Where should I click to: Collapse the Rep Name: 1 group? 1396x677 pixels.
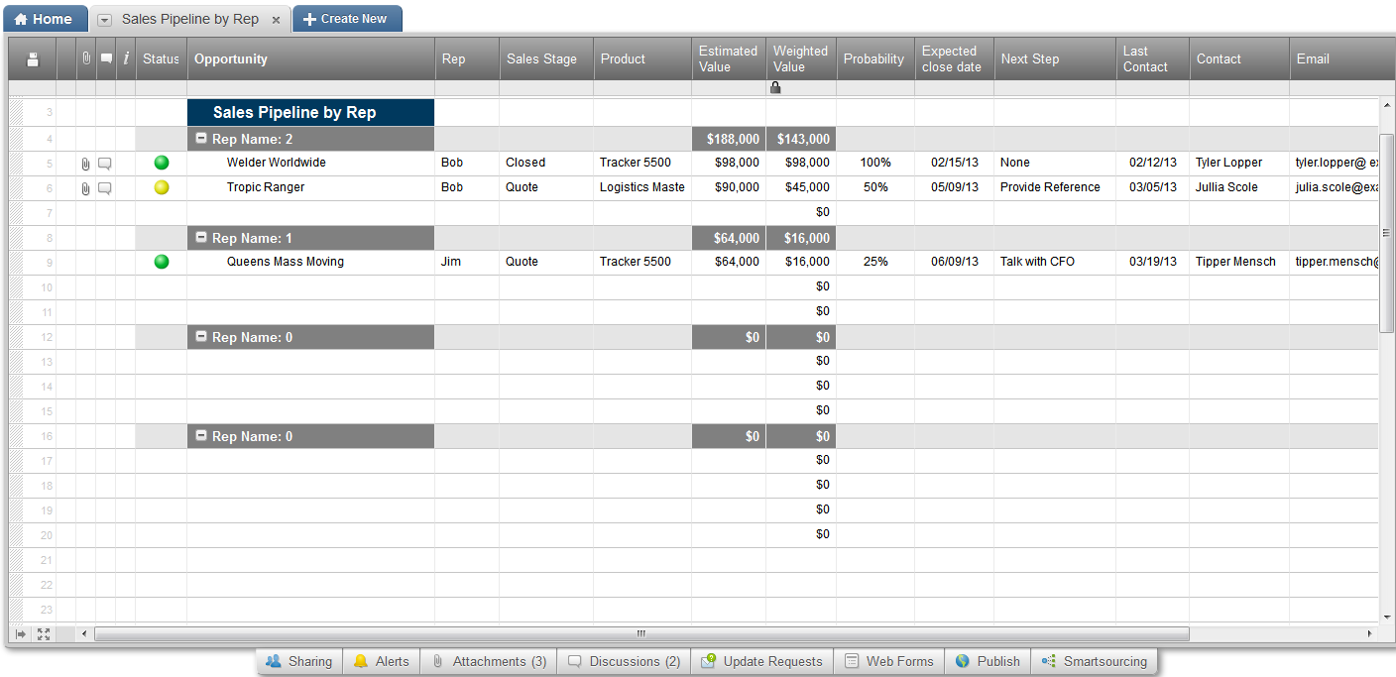(x=201, y=238)
